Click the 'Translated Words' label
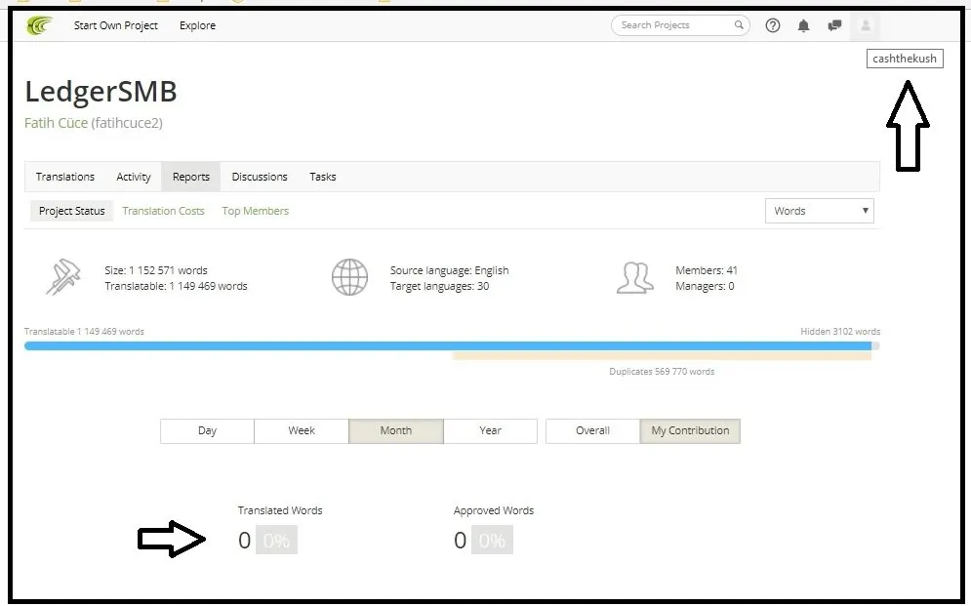This screenshot has width=971, height=606. 280,510
